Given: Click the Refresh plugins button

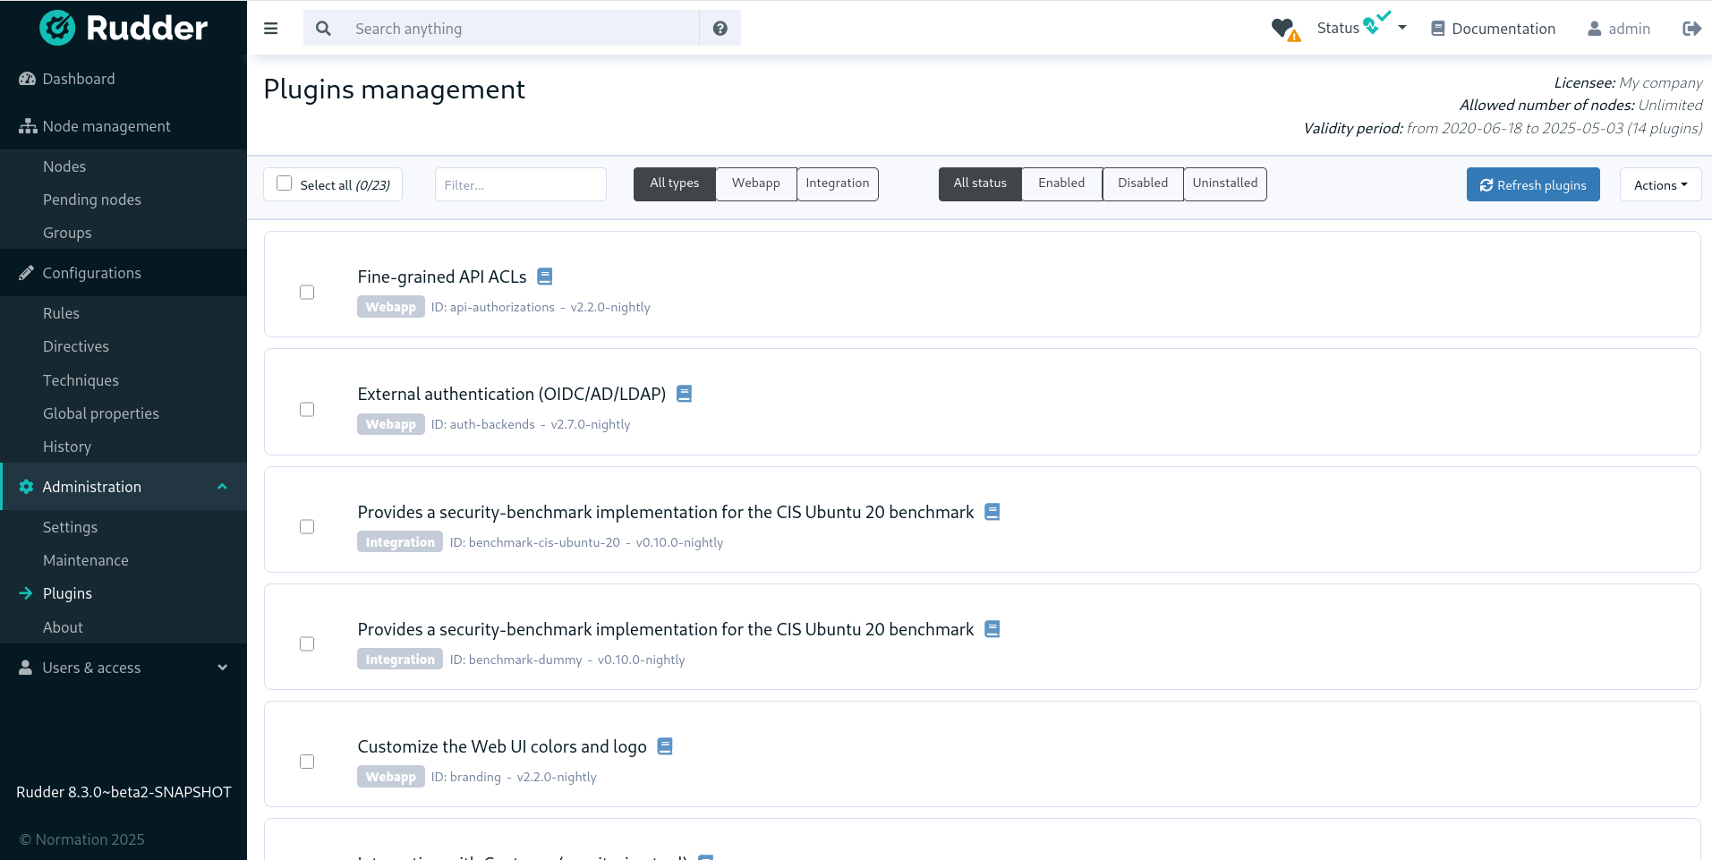Looking at the screenshot, I should pos(1532,185).
